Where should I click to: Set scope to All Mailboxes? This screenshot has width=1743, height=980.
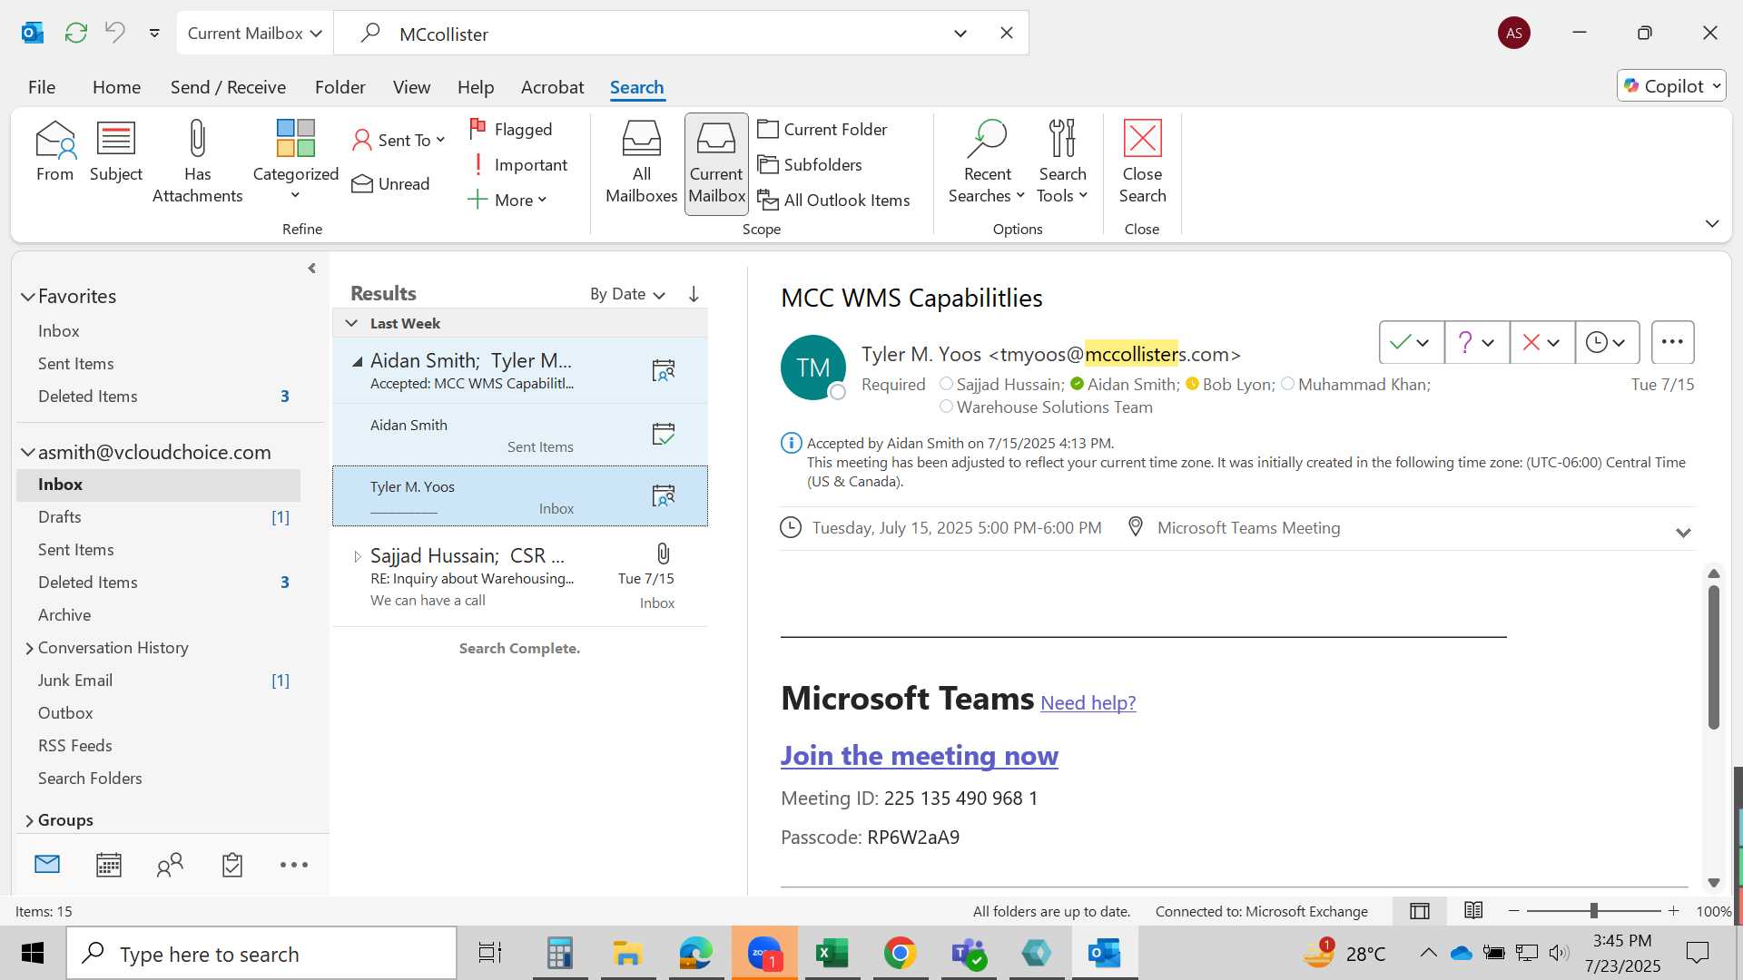[x=641, y=163]
